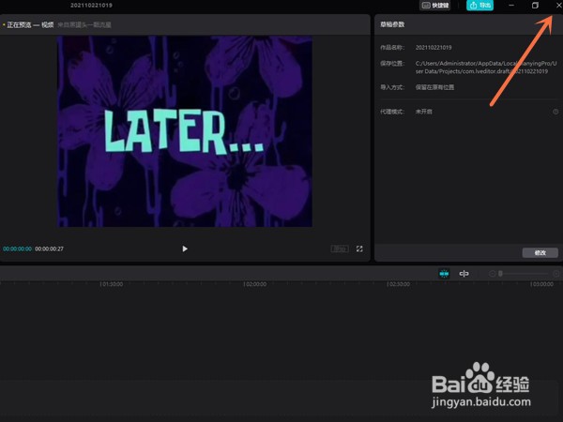Click the import mode value 保留在原有位置
563x422 pixels.
(x=434, y=87)
